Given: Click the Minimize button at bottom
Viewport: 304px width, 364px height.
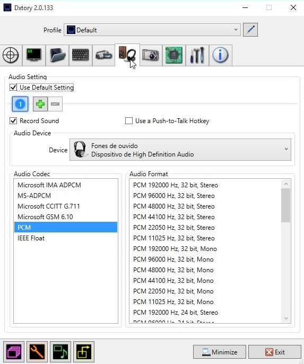Looking at the screenshot, I should tap(220, 352).
